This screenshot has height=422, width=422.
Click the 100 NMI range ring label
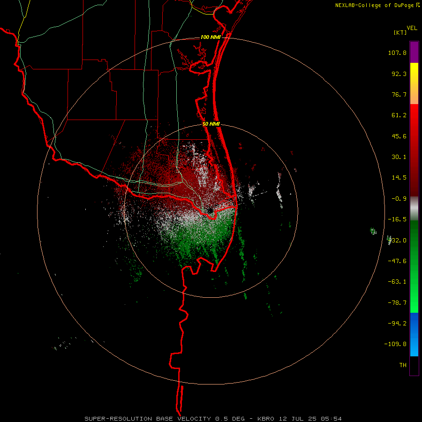(211, 37)
